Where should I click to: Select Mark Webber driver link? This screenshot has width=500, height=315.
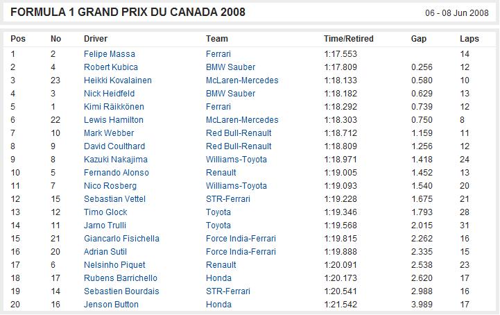pos(109,133)
